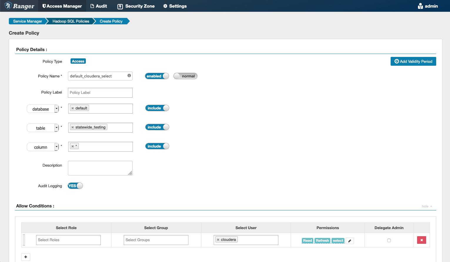Remove the cloudera user chip
This screenshot has height=262, width=450.
219,239
